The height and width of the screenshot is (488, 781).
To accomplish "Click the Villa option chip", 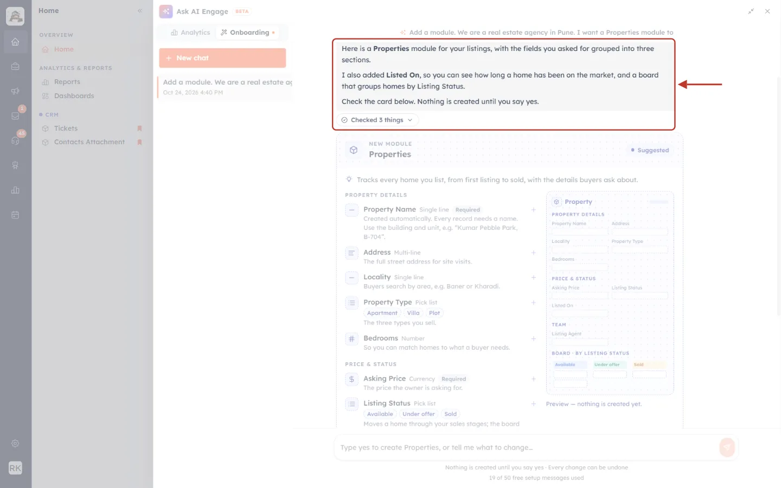I will tap(413, 313).
